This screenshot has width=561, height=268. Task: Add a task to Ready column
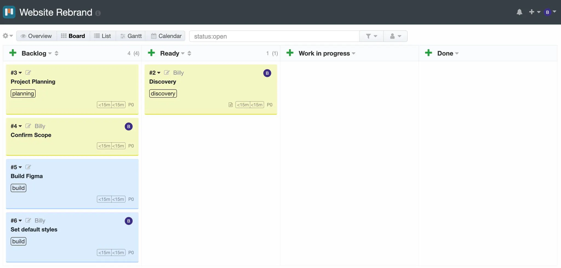[151, 53]
